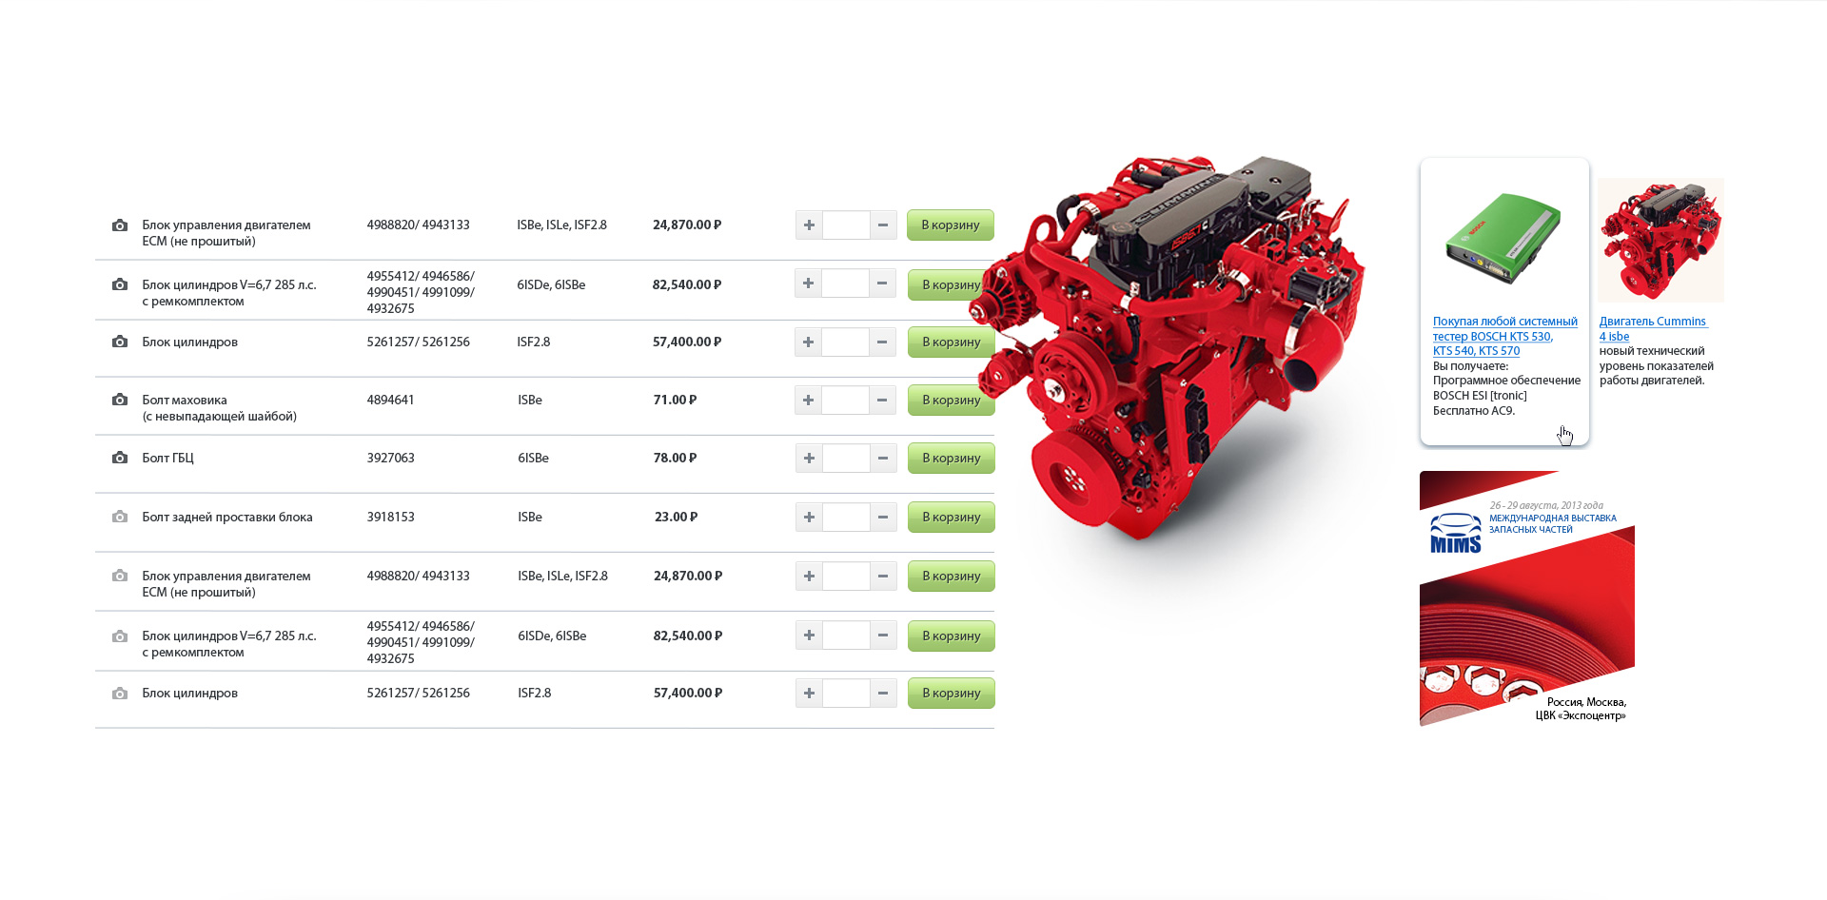The image size is (1827, 900).
Task: Open the small red Cummins engine thumbnail
Action: point(1660,241)
